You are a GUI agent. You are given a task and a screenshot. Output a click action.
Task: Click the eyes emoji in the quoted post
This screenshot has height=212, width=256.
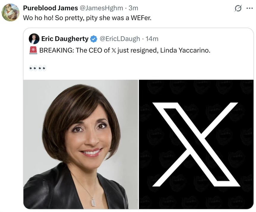(38, 68)
